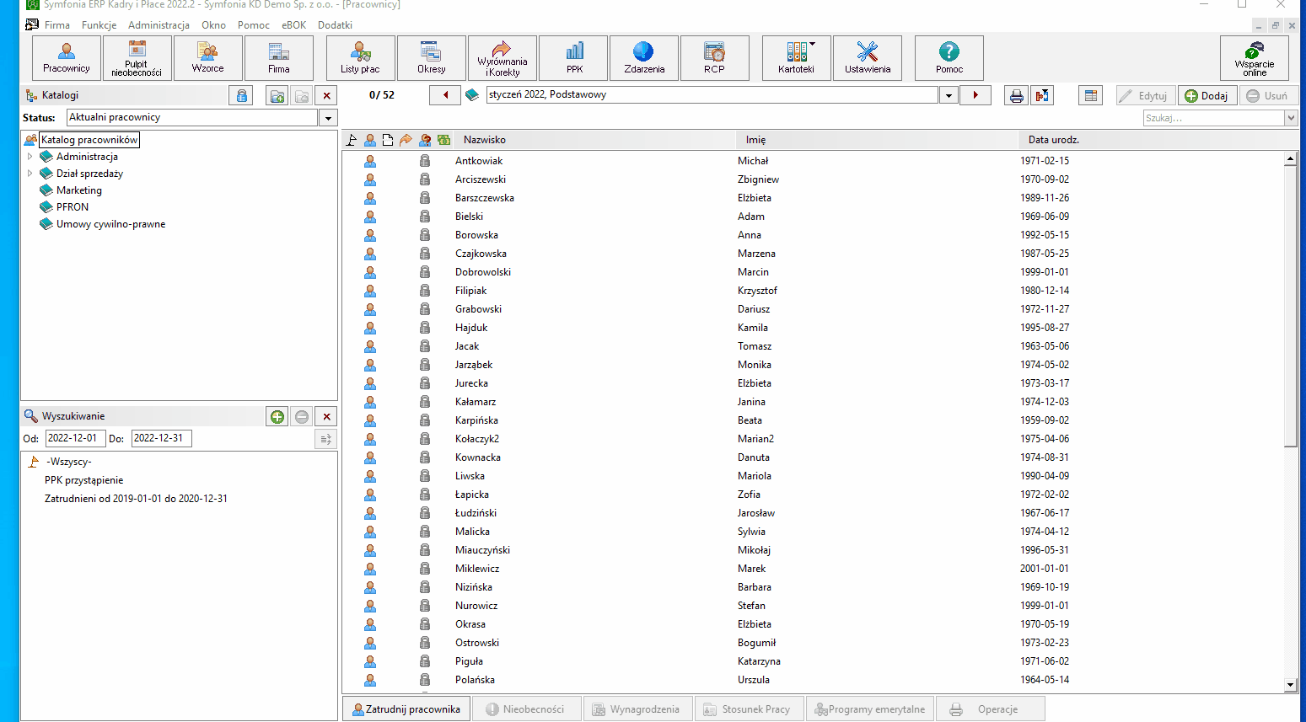Screen dimensions: 1306x722
Task: Open Wyrównania i Korekty
Action: point(502,58)
